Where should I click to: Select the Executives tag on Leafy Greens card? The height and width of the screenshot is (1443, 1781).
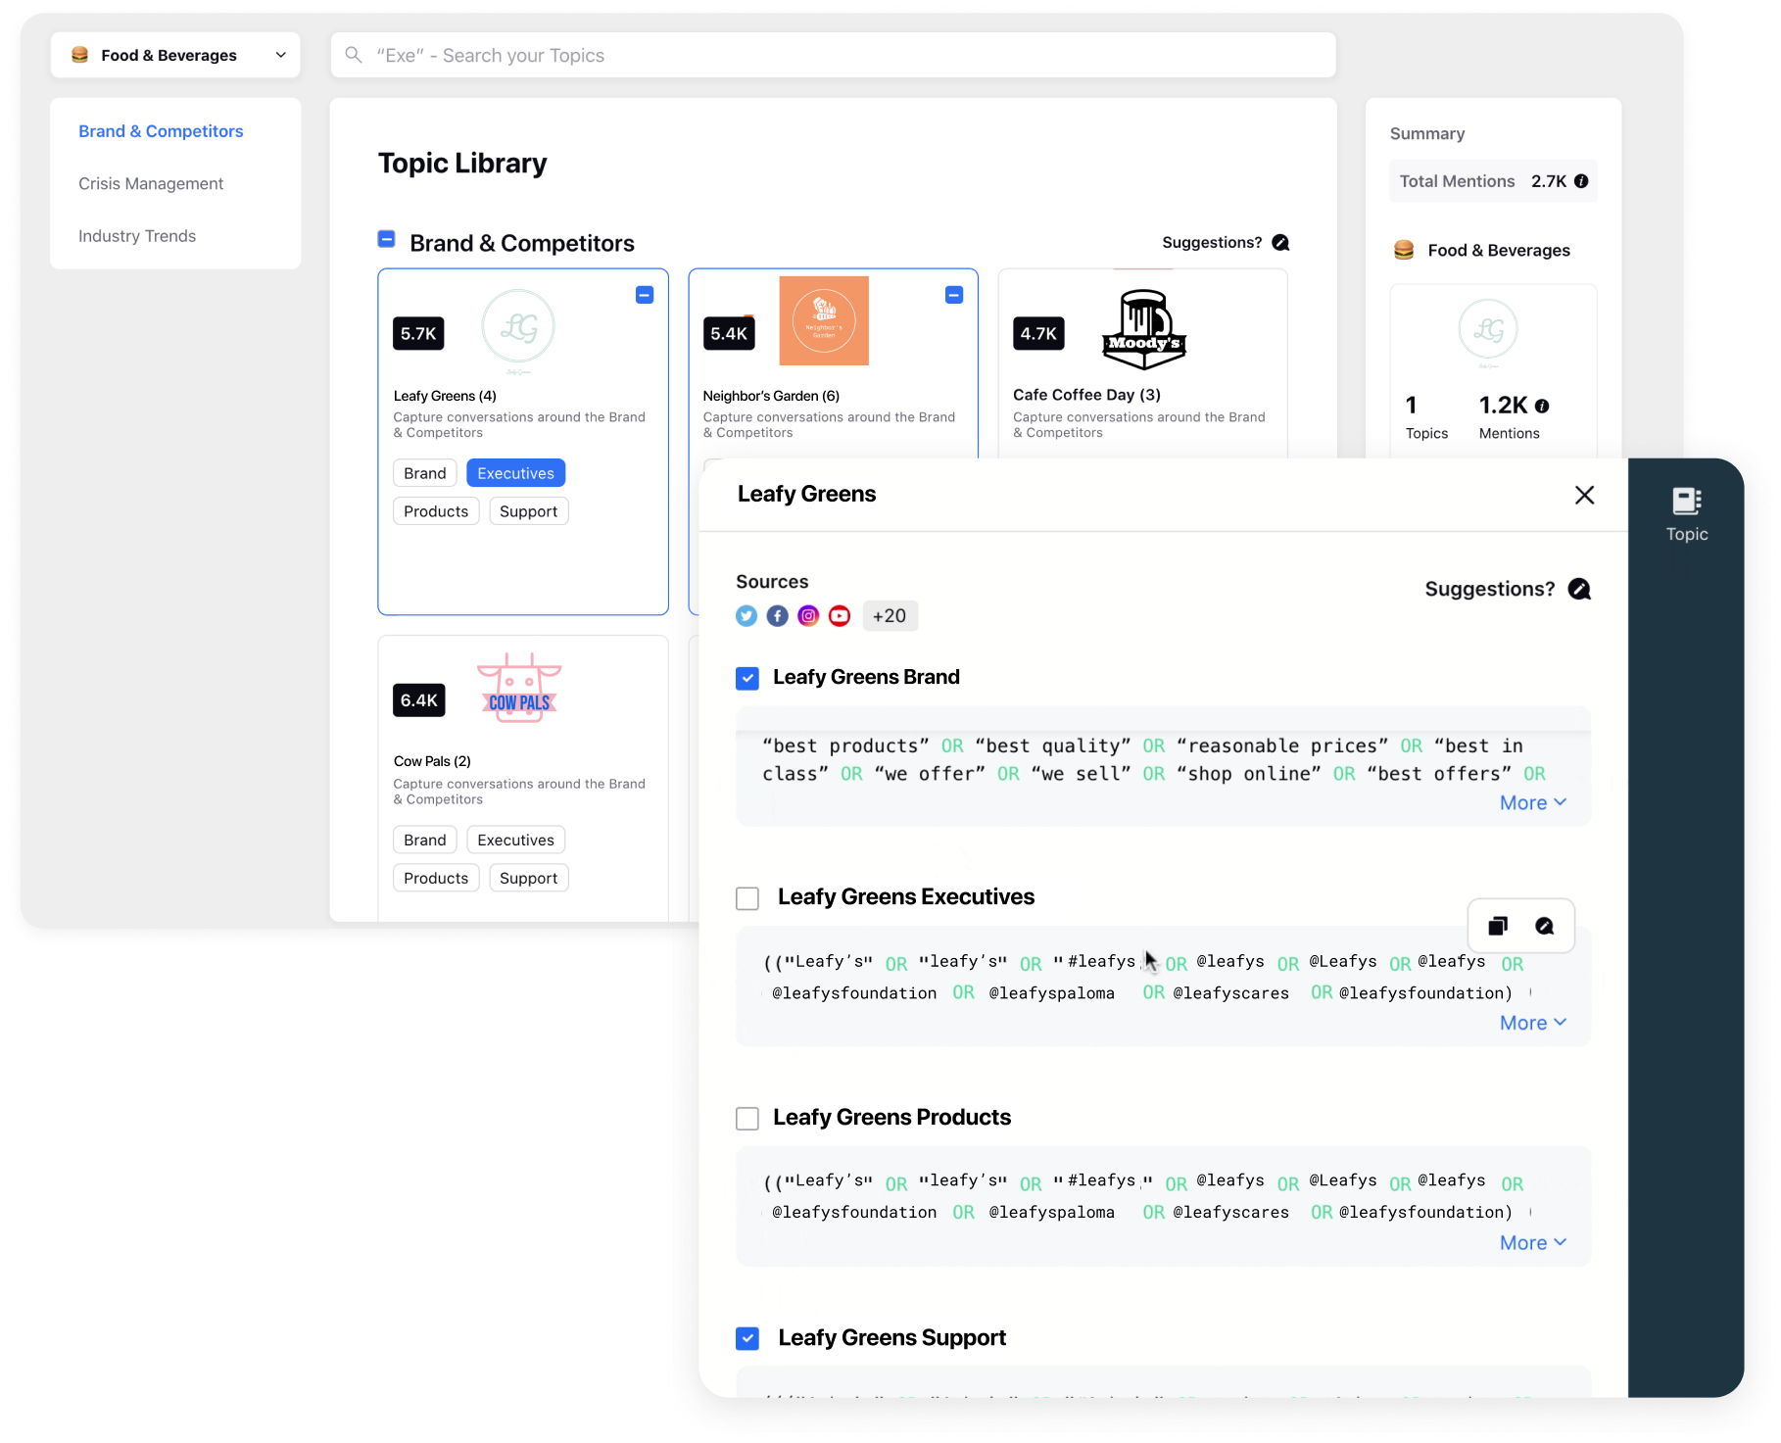coord(515,472)
